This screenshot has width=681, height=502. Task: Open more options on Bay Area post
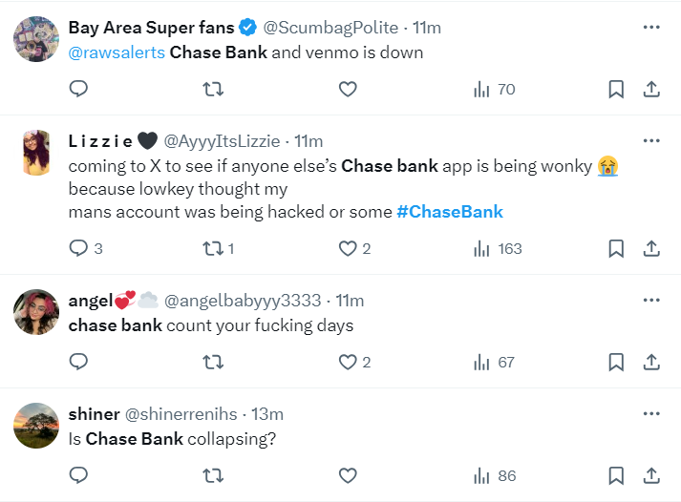point(651,27)
